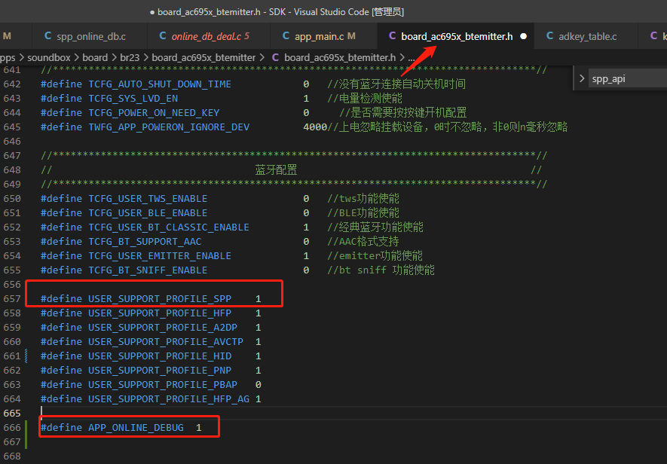Click the value 4000 on line 645
The width and height of the screenshot is (667, 464).
[315, 127]
